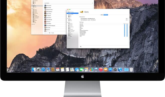165x97 pixels.
Task: Click the Alerts megaphone header icon
Action: (x=81, y=12)
